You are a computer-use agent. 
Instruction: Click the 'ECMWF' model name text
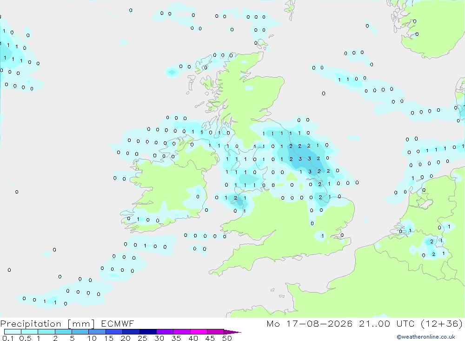(118, 323)
